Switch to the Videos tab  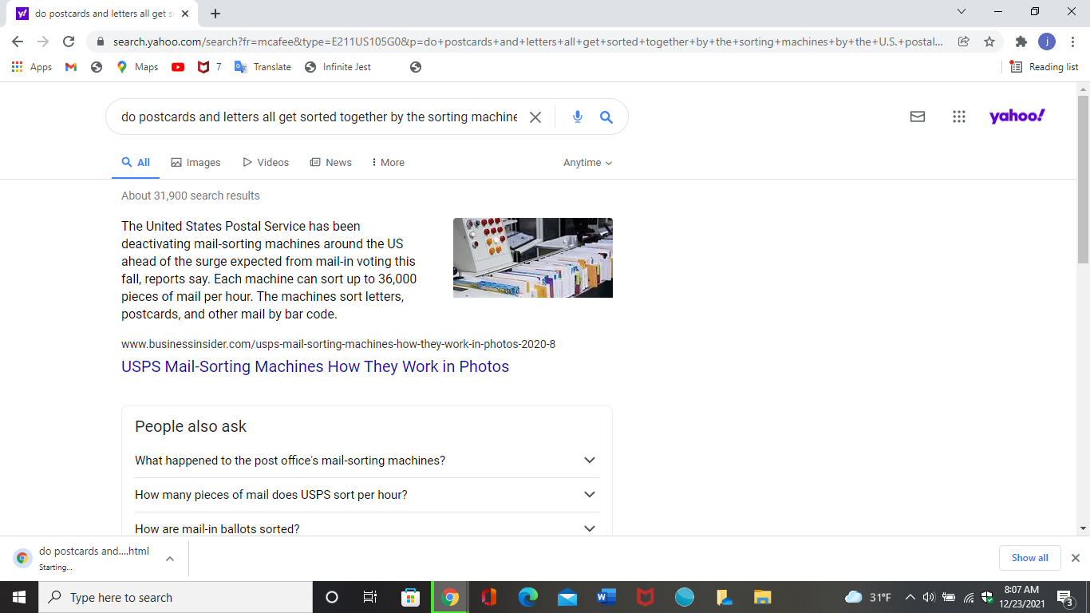(x=266, y=162)
